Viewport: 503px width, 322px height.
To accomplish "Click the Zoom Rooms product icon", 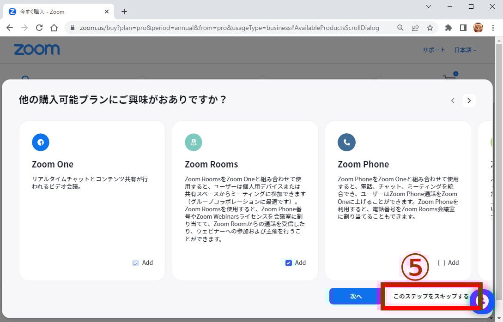I will tap(194, 142).
